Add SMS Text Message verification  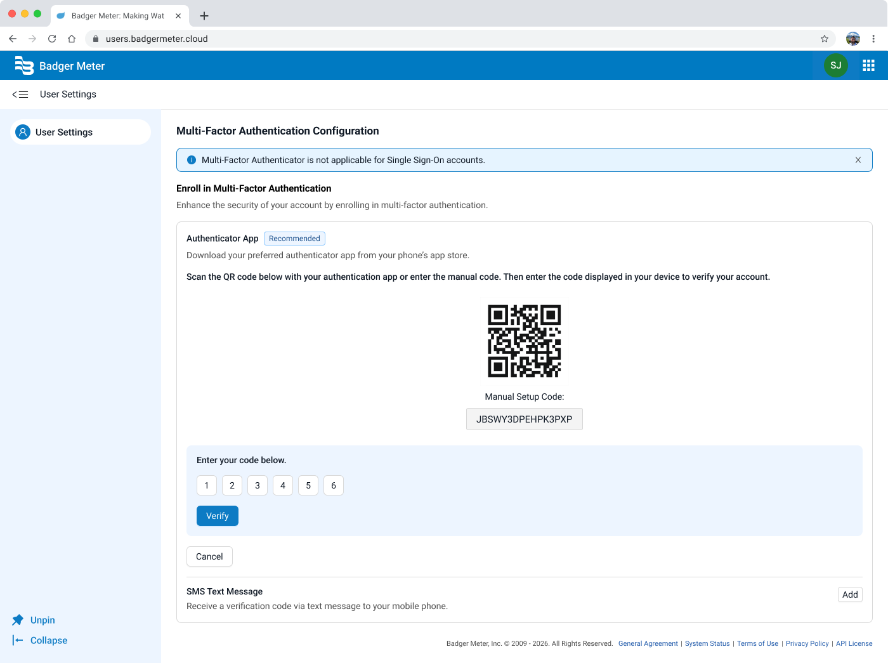[850, 594]
